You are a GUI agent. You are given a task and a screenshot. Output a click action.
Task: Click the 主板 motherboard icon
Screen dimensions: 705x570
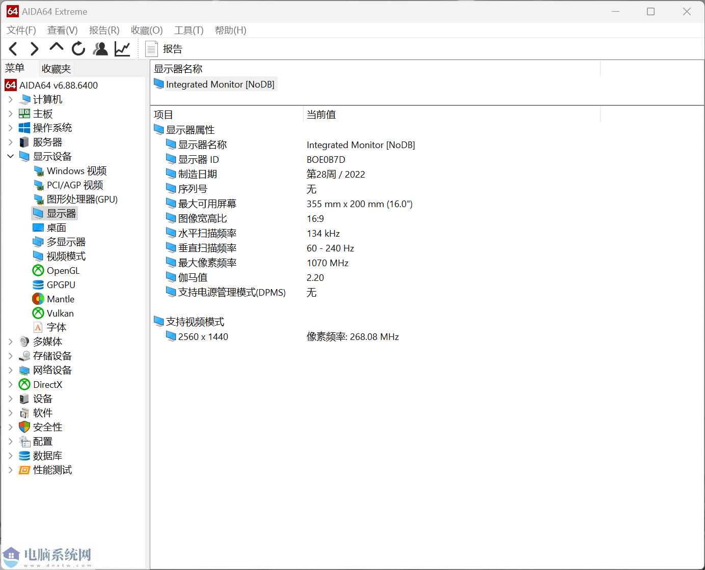pyautogui.click(x=24, y=113)
